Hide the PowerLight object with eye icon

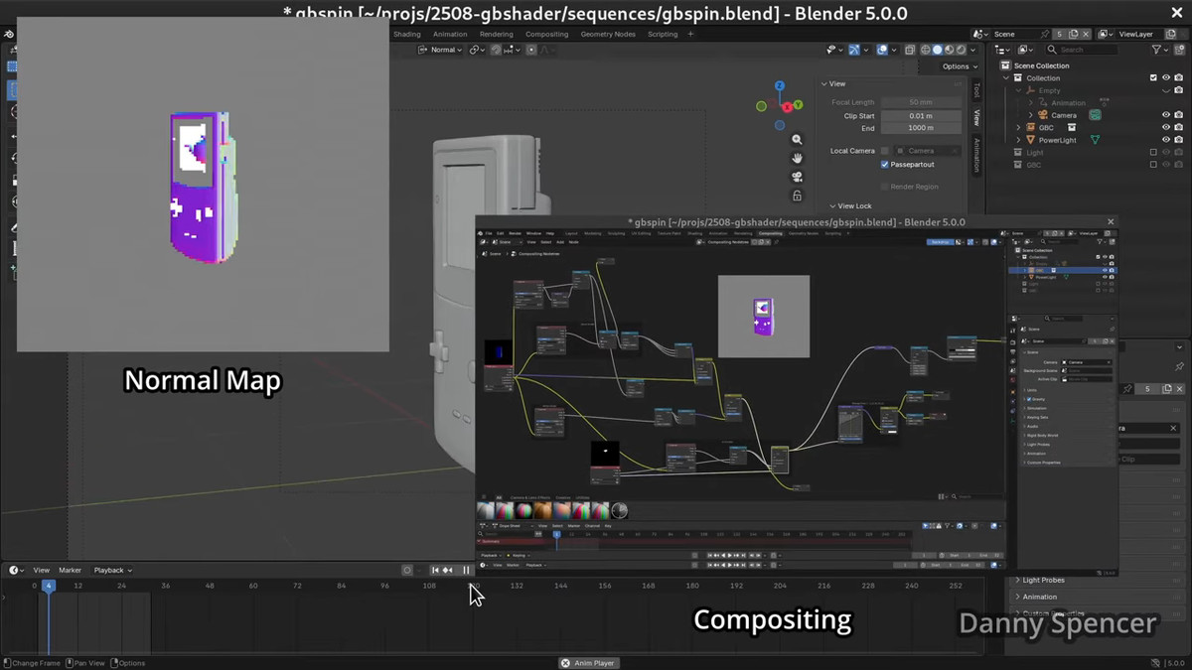pos(1166,140)
